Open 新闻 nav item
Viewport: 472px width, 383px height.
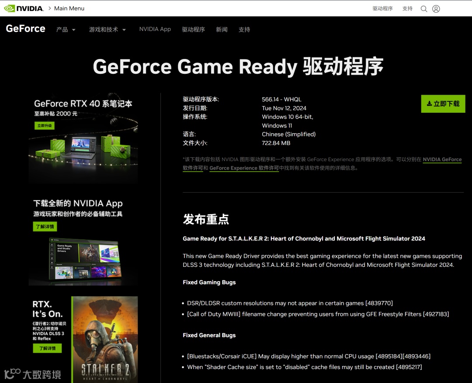(x=222, y=30)
